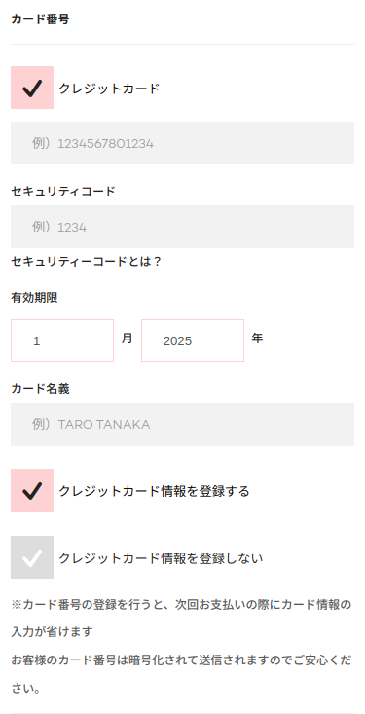This screenshot has height=714, width=365.
Task: Open the expiry month dropdown showing 1
Action: (x=62, y=340)
